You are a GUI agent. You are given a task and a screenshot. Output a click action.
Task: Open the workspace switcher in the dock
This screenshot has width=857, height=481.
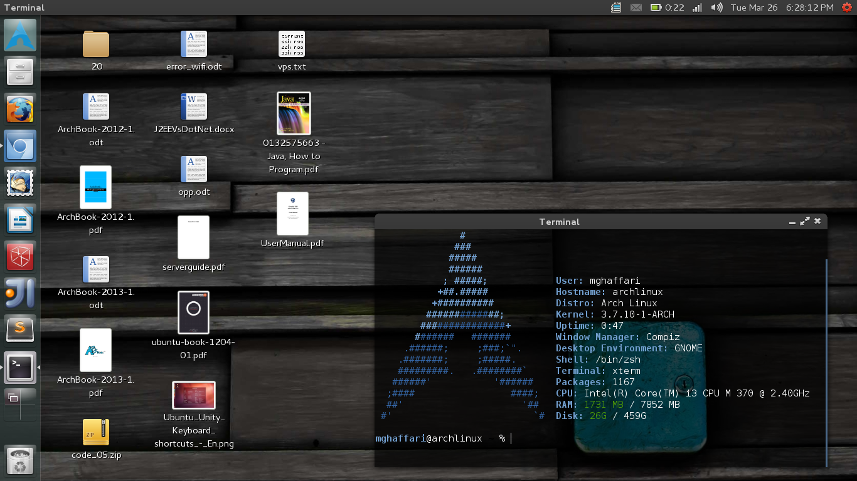pos(20,404)
